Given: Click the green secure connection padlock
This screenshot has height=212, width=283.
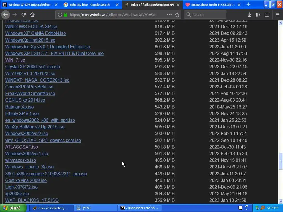Looking at the screenshot, I should pos(65,15).
